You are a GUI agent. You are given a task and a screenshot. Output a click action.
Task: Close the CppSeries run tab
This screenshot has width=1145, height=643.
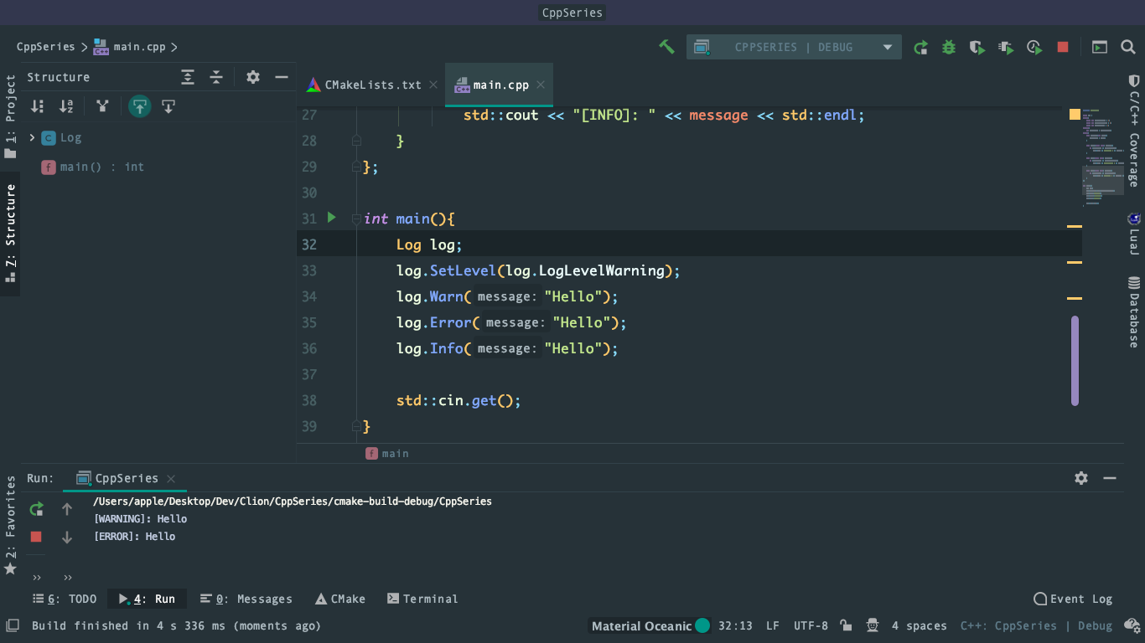[x=171, y=479]
